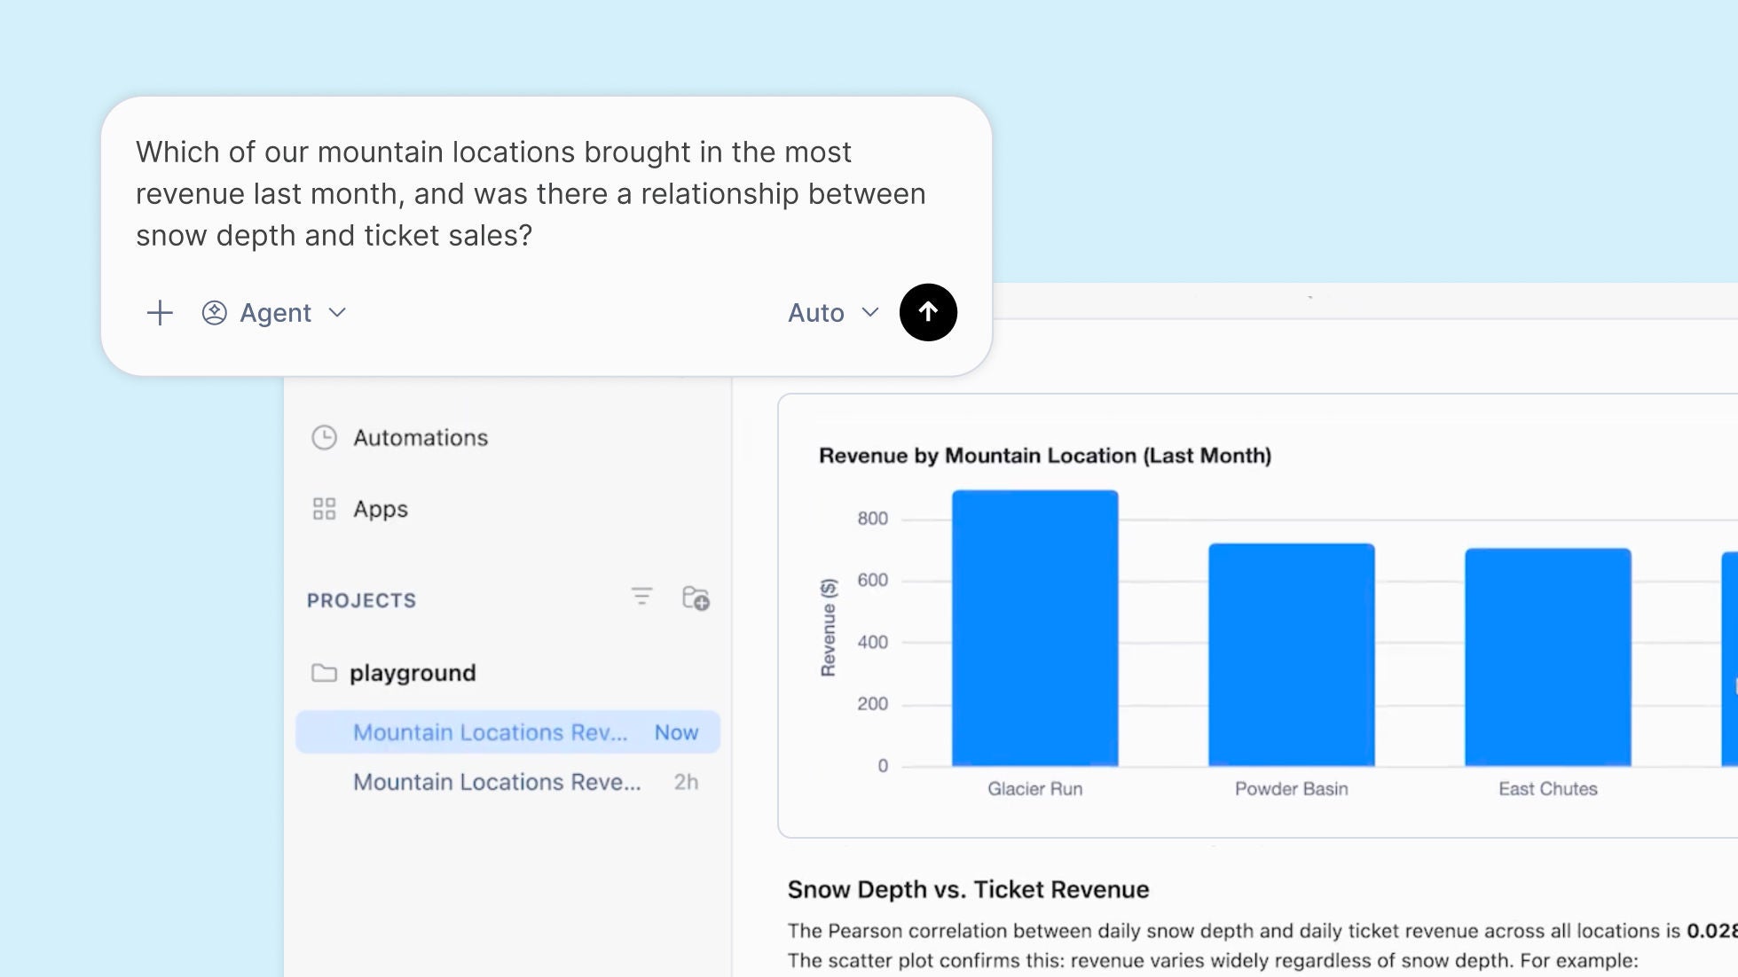1738x977 pixels.
Task: Open Apps in the sidebar
Action: click(x=361, y=509)
